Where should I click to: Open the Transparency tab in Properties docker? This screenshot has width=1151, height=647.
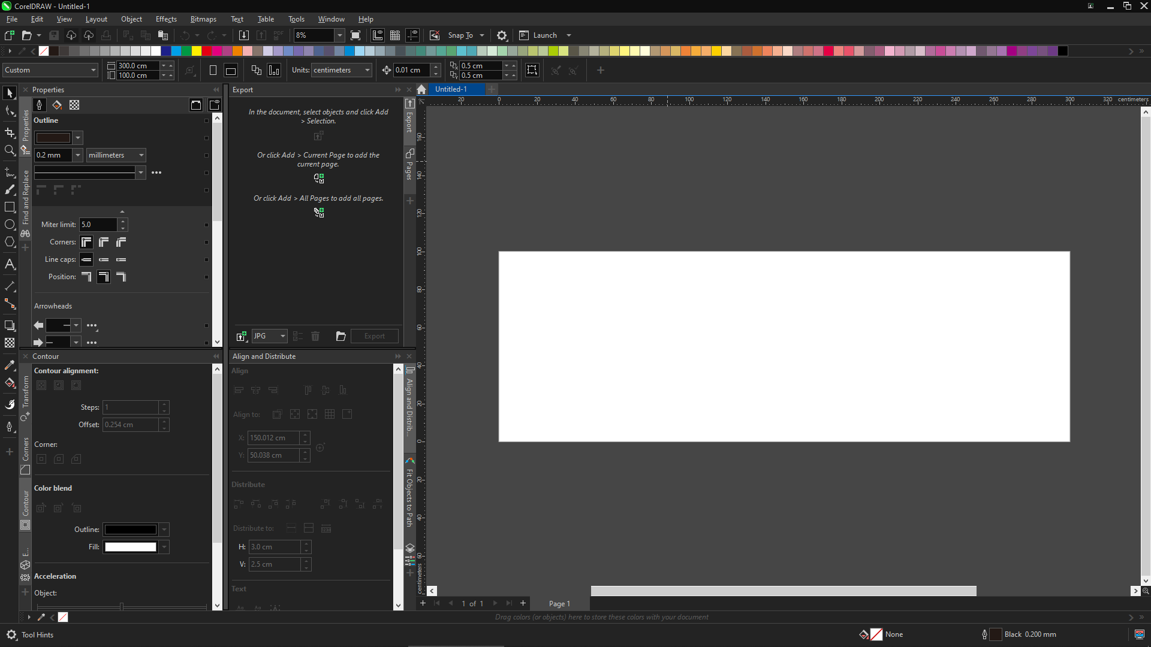point(74,105)
